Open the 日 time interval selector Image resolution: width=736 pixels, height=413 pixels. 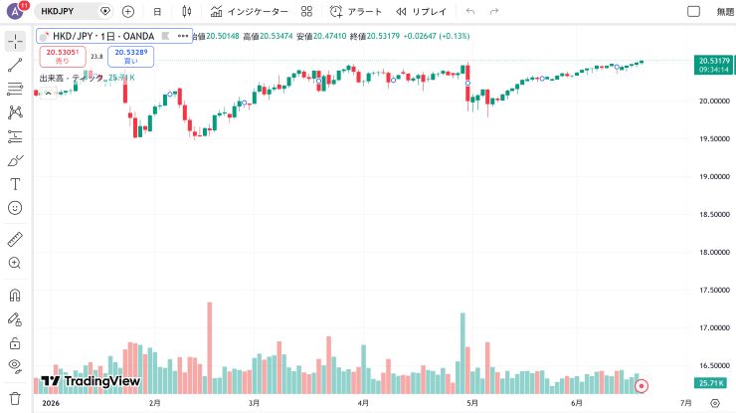pos(157,11)
